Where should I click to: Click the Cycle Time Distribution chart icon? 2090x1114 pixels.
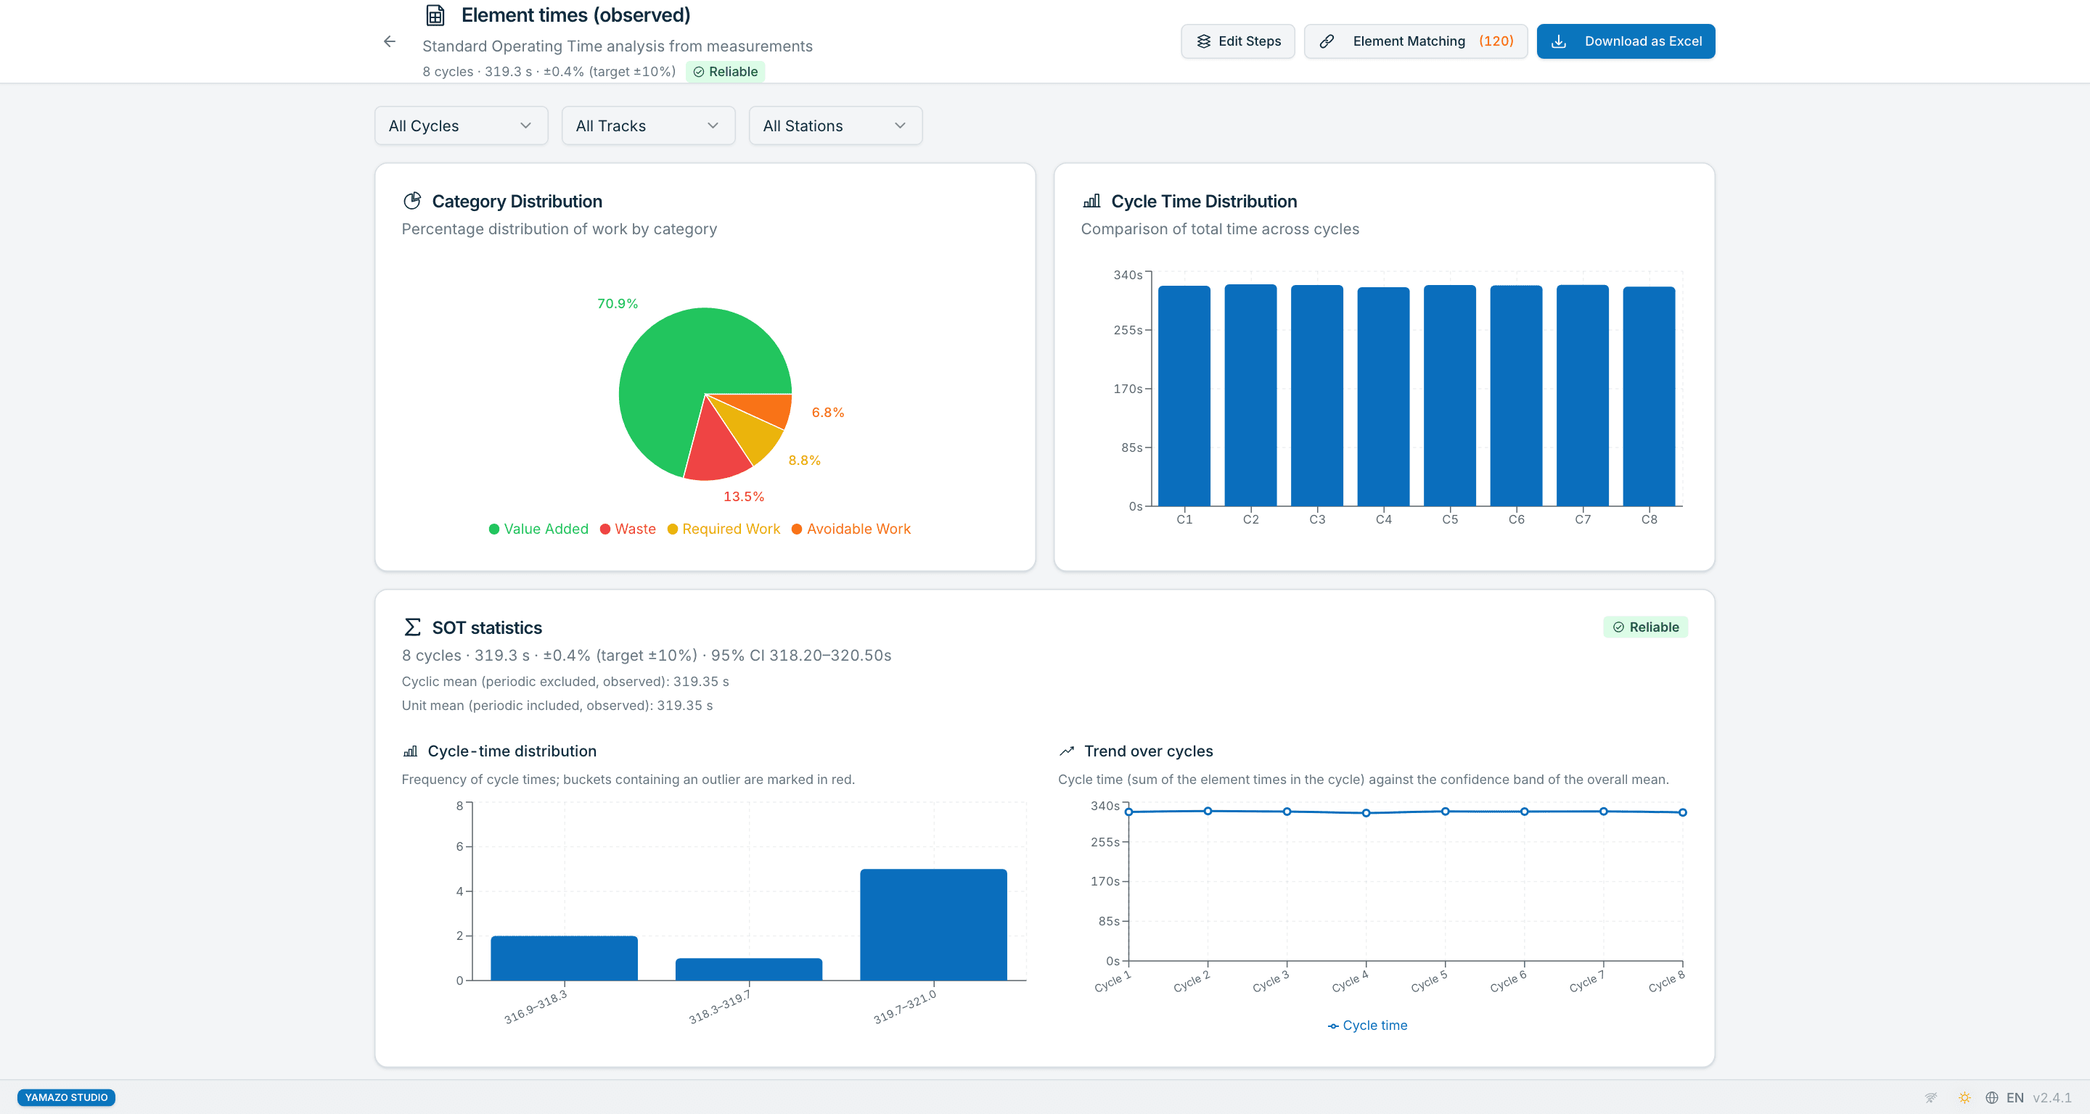pos(1092,200)
